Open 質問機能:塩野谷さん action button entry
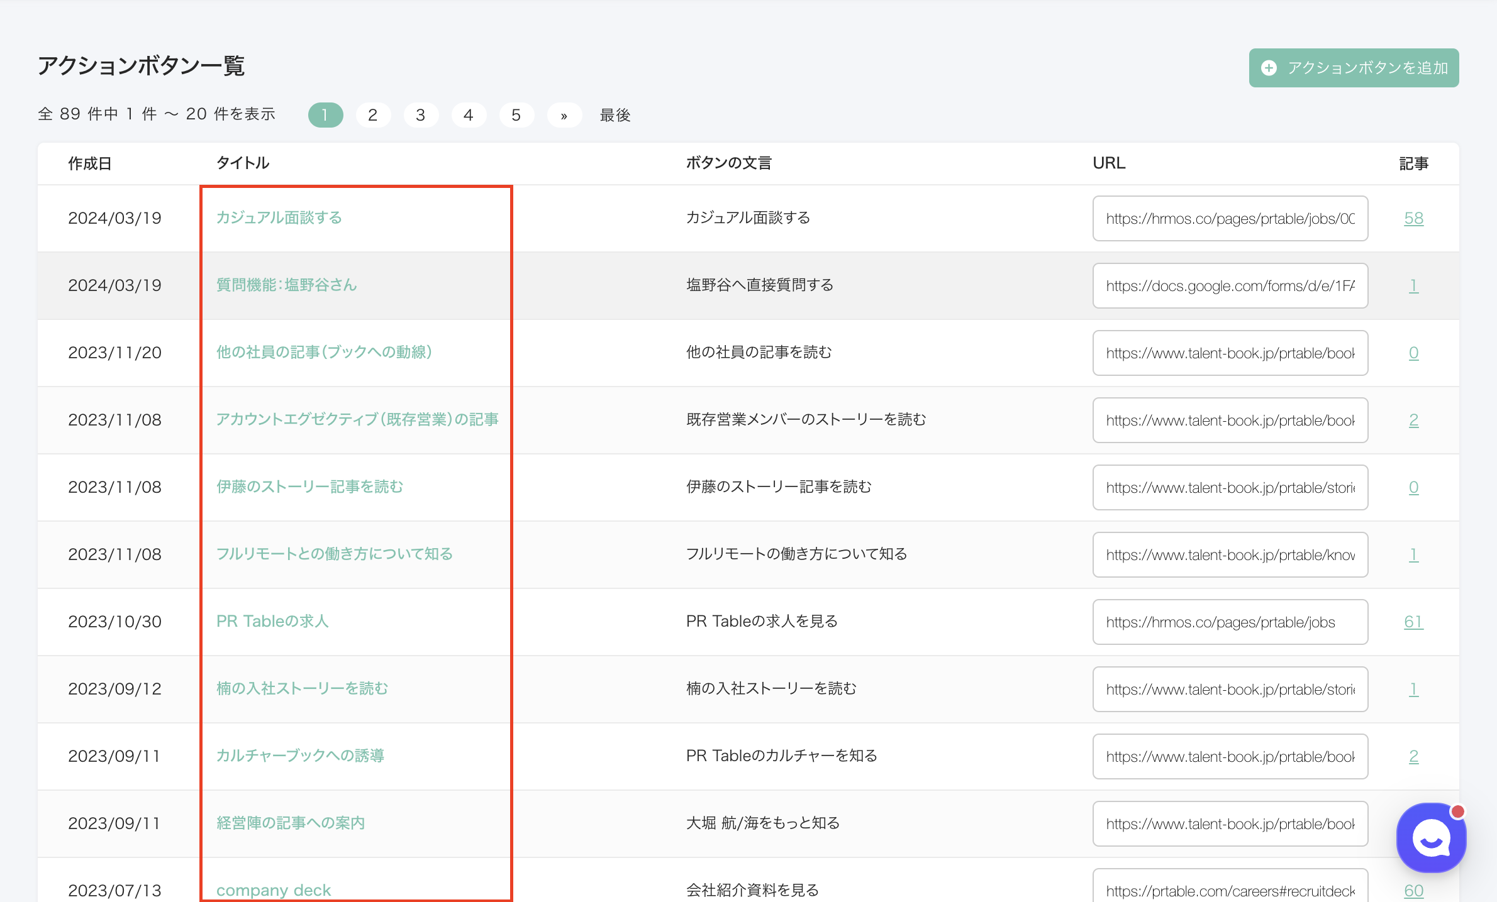1497x902 pixels. click(x=286, y=285)
